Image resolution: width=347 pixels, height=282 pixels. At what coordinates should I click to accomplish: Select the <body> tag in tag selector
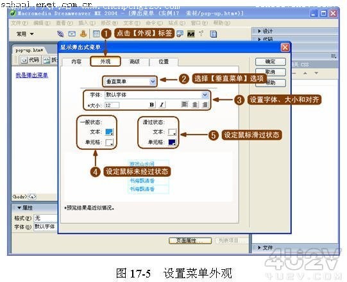[x=20, y=197]
